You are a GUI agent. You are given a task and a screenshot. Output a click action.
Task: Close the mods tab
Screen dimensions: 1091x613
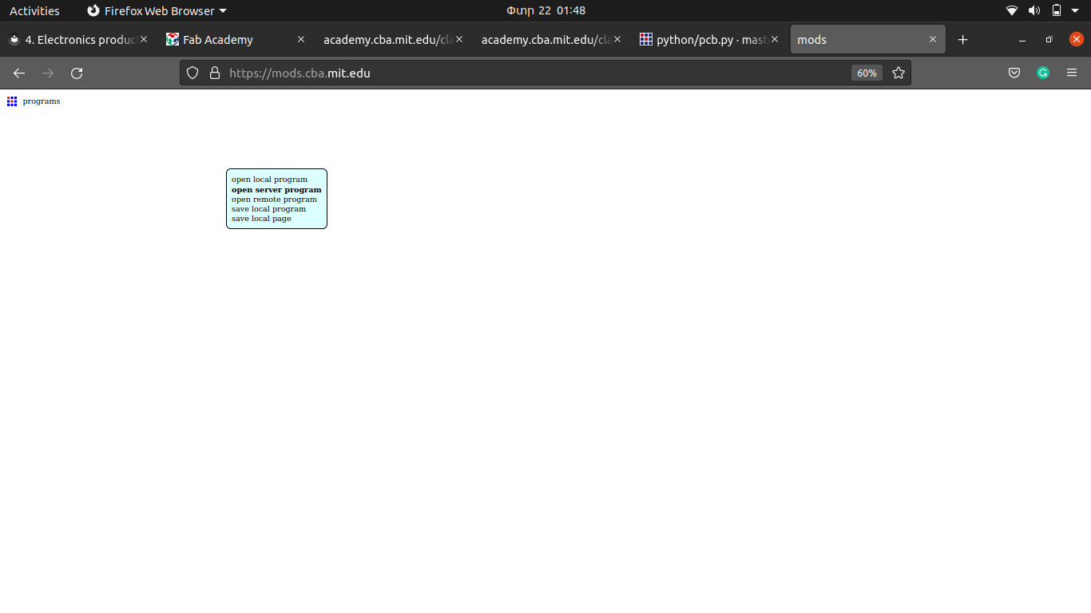coord(932,40)
